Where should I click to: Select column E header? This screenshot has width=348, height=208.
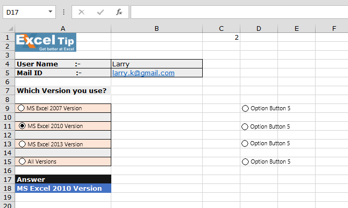coord(296,28)
